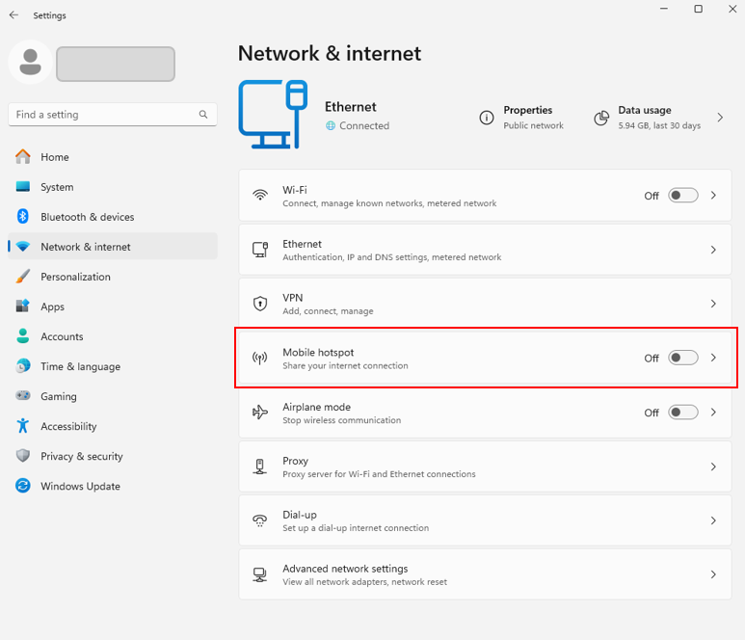Open Advanced network settings chevron
Viewport: 745px width, 640px height.
point(713,574)
